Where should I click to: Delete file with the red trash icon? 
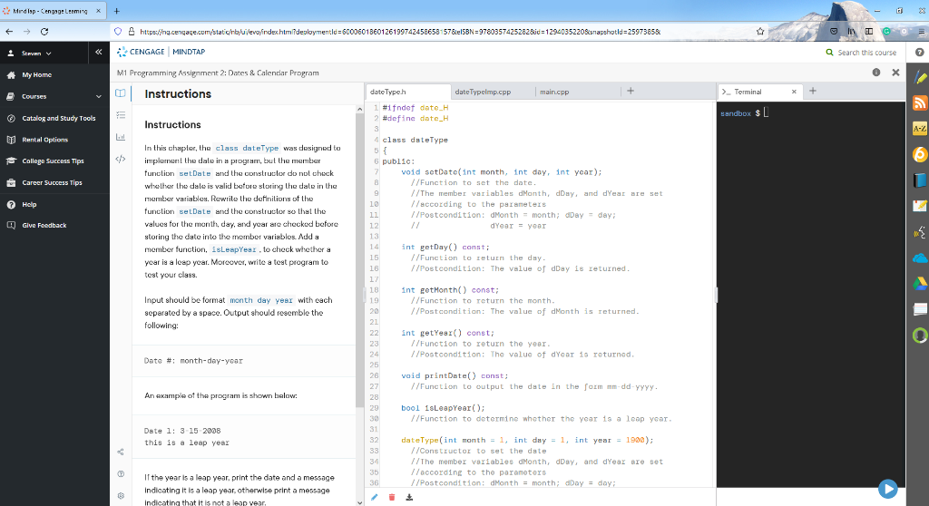pyautogui.click(x=392, y=497)
